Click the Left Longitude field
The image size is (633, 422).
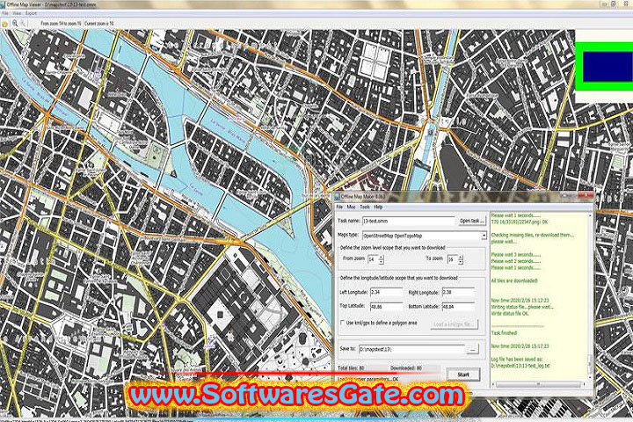pyautogui.click(x=386, y=292)
